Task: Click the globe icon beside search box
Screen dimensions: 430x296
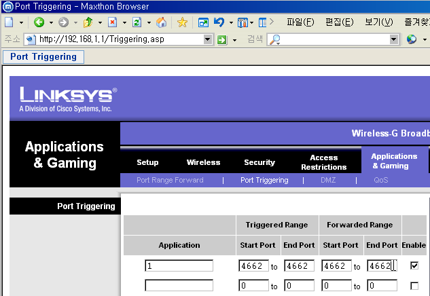Action: [412, 39]
